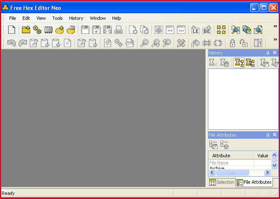Screen dimensions: 280x199
Task: Click the Close document icon
Action: tap(133, 30)
